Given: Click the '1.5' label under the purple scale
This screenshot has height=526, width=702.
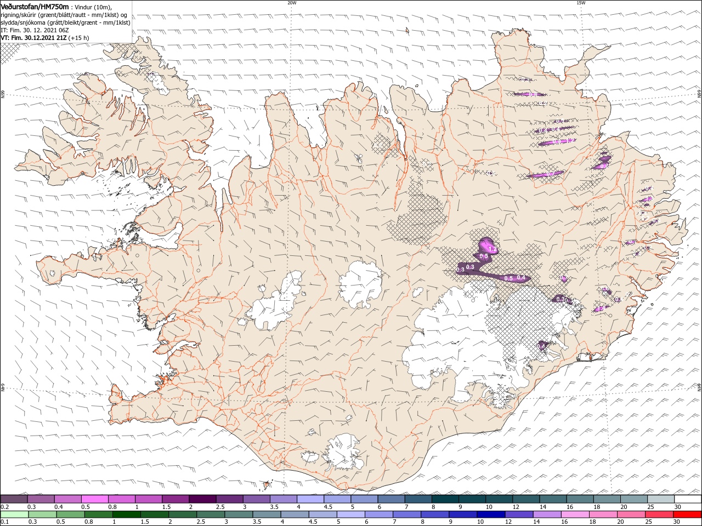Looking at the screenshot, I should [166, 507].
